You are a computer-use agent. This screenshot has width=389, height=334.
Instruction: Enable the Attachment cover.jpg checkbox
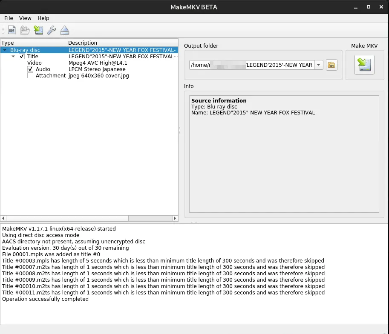(30, 76)
